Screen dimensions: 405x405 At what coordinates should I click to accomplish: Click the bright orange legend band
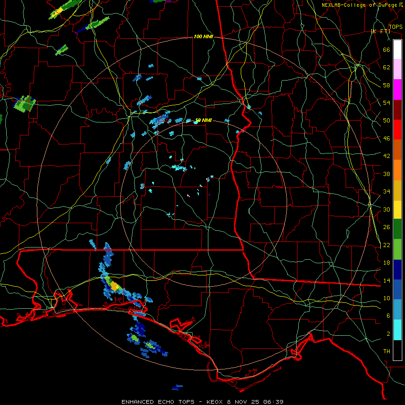pyautogui.click(x=397, y=170)
